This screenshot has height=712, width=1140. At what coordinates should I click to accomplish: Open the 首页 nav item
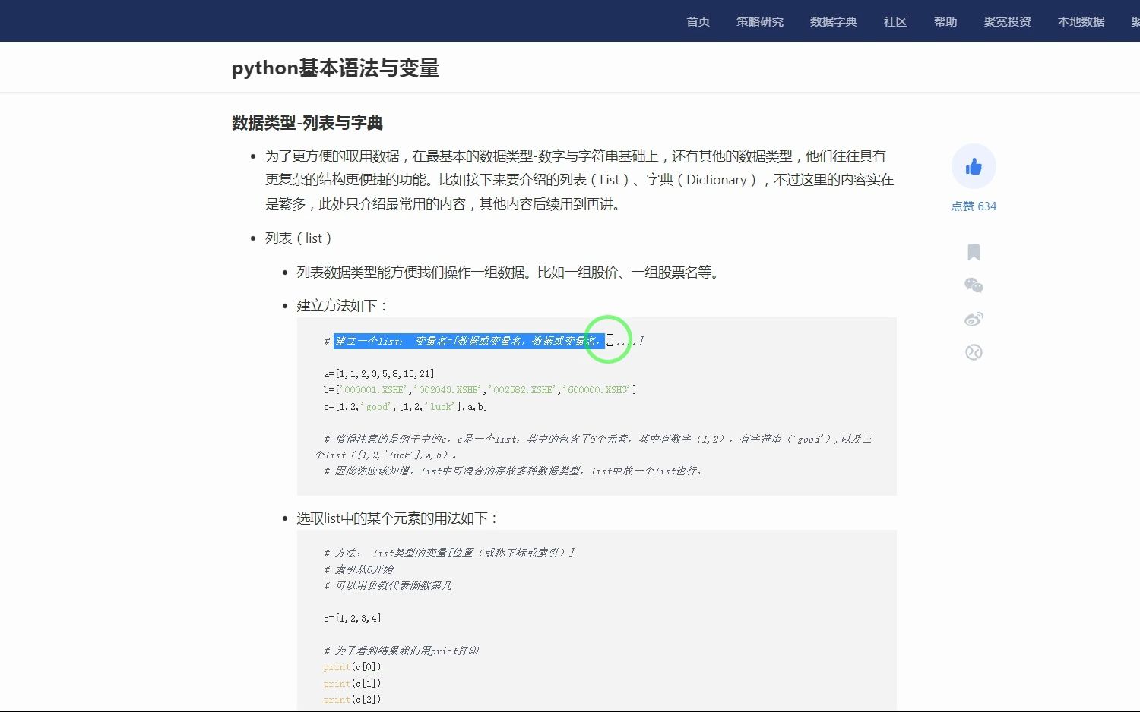click(698, 21)
